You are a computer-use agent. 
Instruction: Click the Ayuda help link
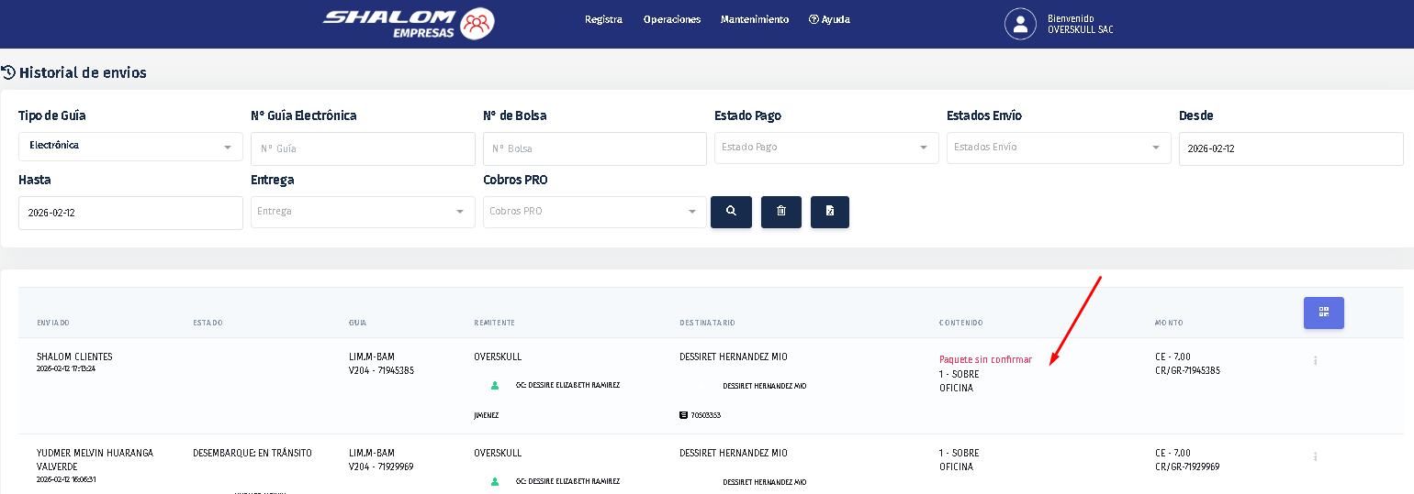click(x=829, y=19)
